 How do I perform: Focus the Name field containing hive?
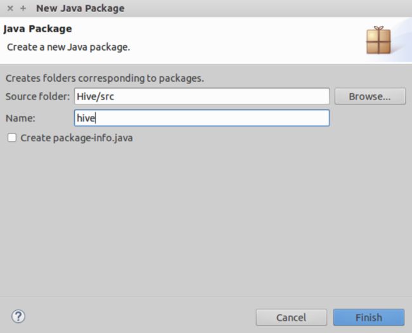[x=202, y=118]
